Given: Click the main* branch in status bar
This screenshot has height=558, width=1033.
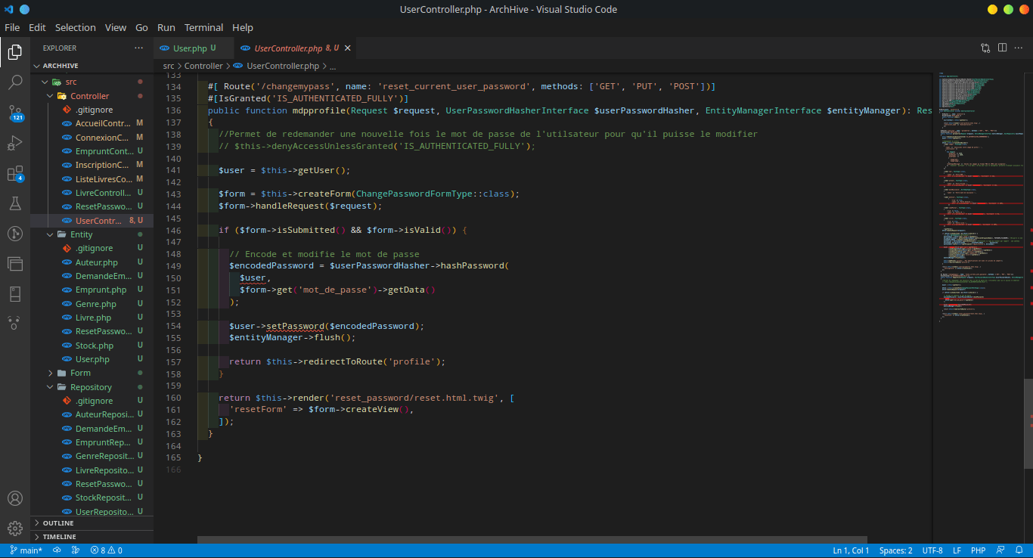Looking at the screenshot, I should coord(26,550).
